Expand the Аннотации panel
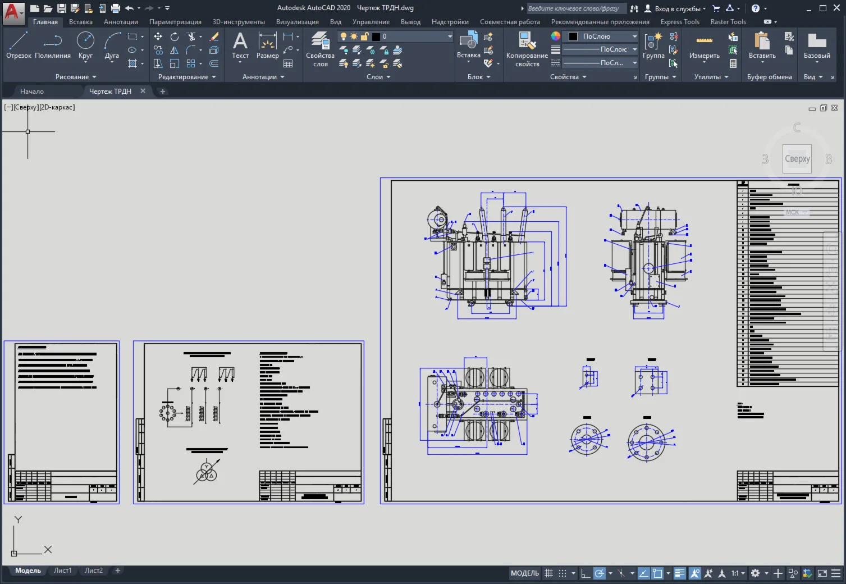The width and height of the screenshot is (846, 584). pyautogui.click(x=263, y=77)
